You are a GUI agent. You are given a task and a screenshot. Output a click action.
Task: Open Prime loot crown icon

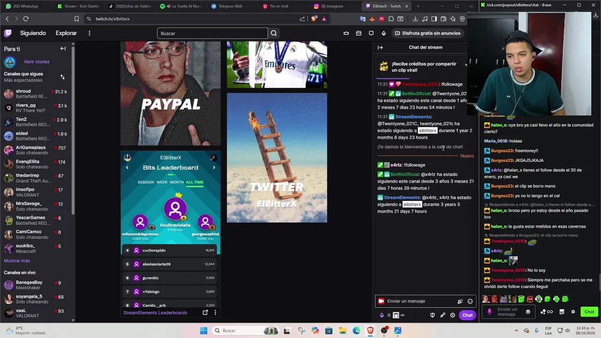(x=346, y=33)
